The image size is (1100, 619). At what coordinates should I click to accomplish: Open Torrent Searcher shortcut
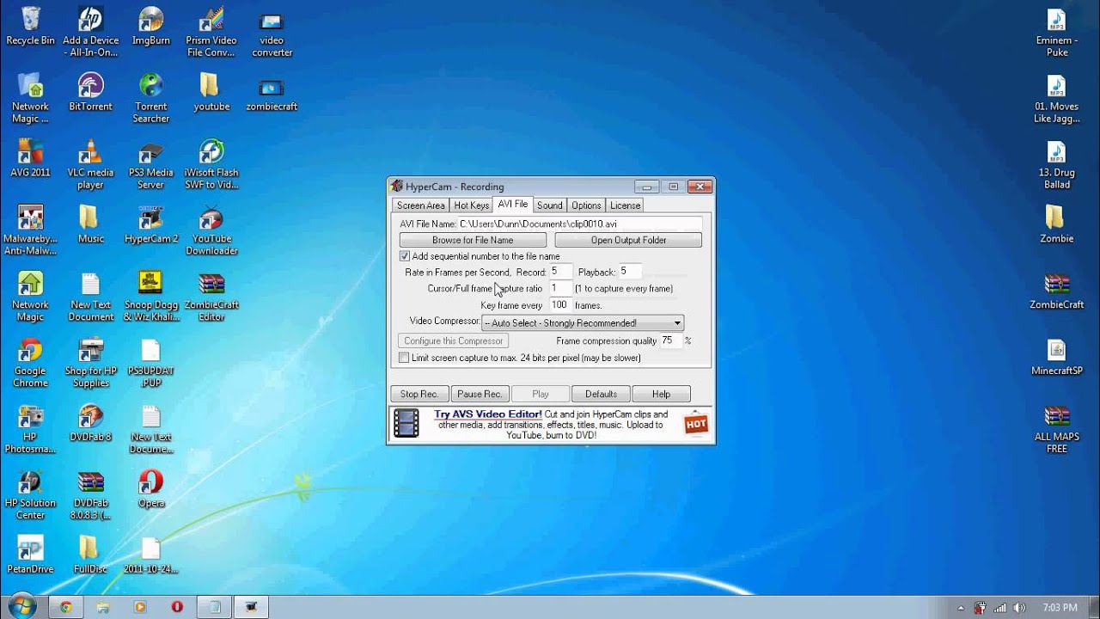click(151, 98)
